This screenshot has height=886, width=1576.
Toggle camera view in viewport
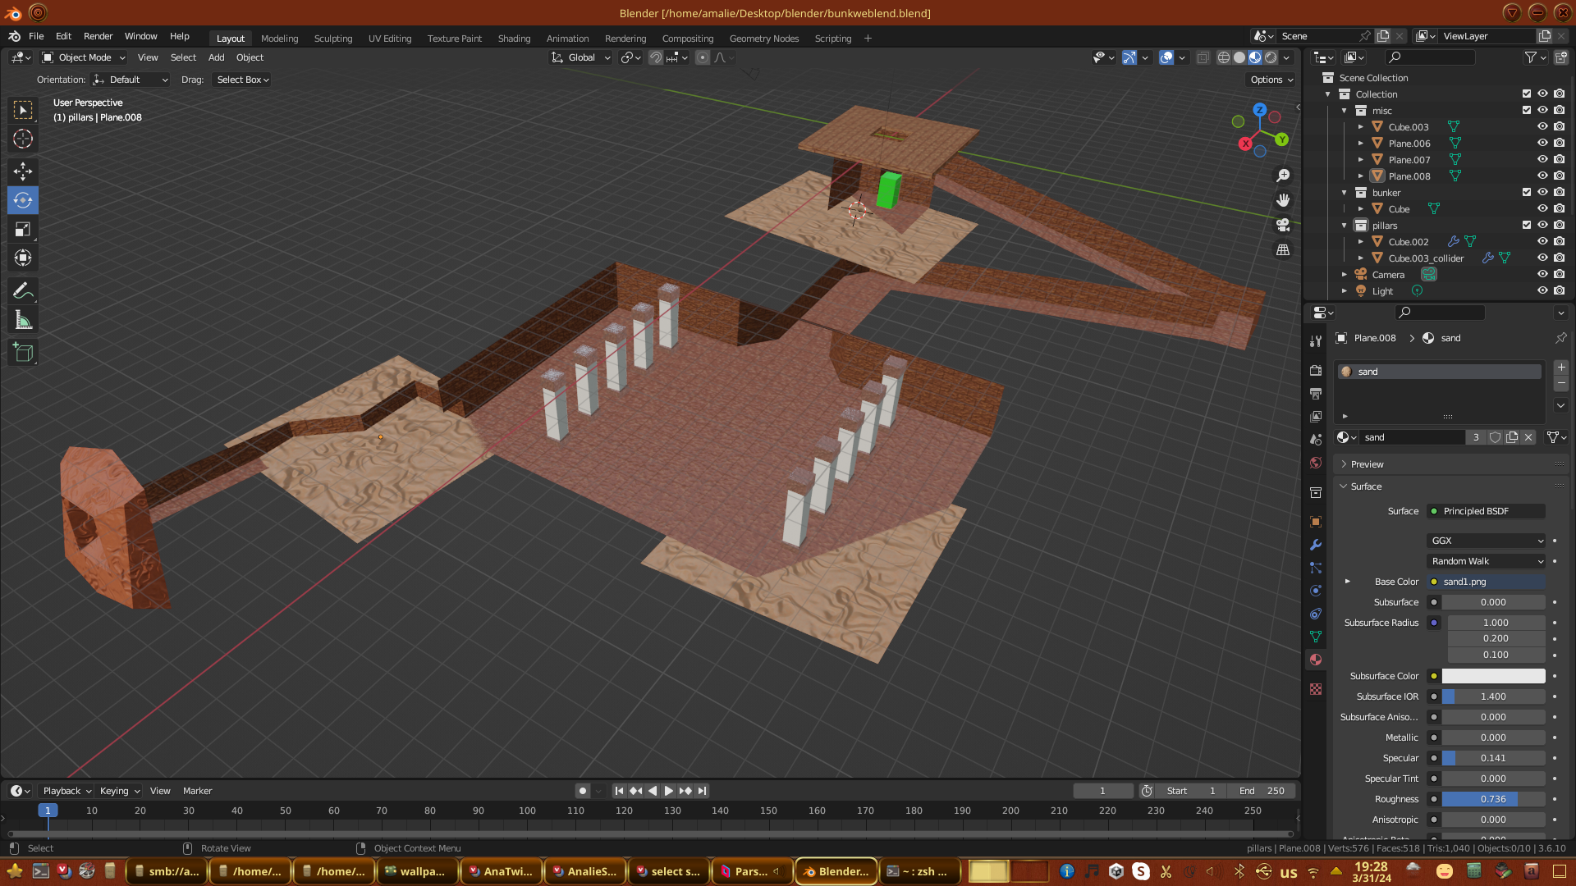[1283, 225]
